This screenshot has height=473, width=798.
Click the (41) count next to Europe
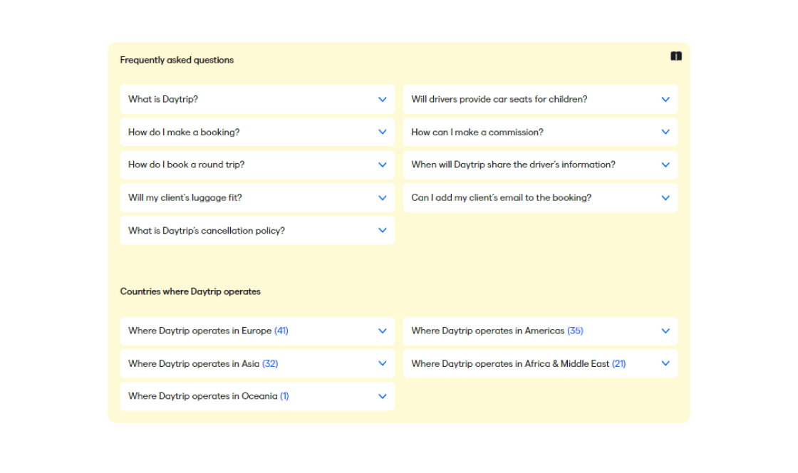point(281,331)
